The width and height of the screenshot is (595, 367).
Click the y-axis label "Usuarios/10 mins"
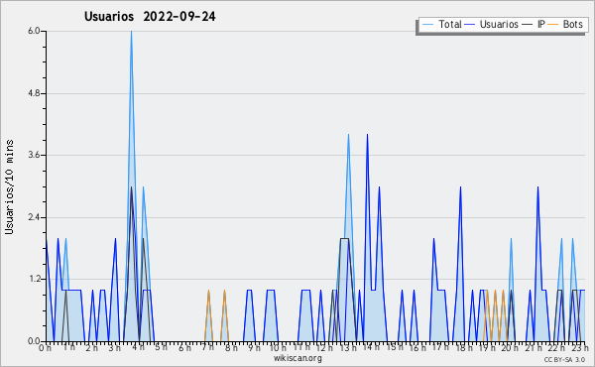pyautogui.click(x=9, y=186)
